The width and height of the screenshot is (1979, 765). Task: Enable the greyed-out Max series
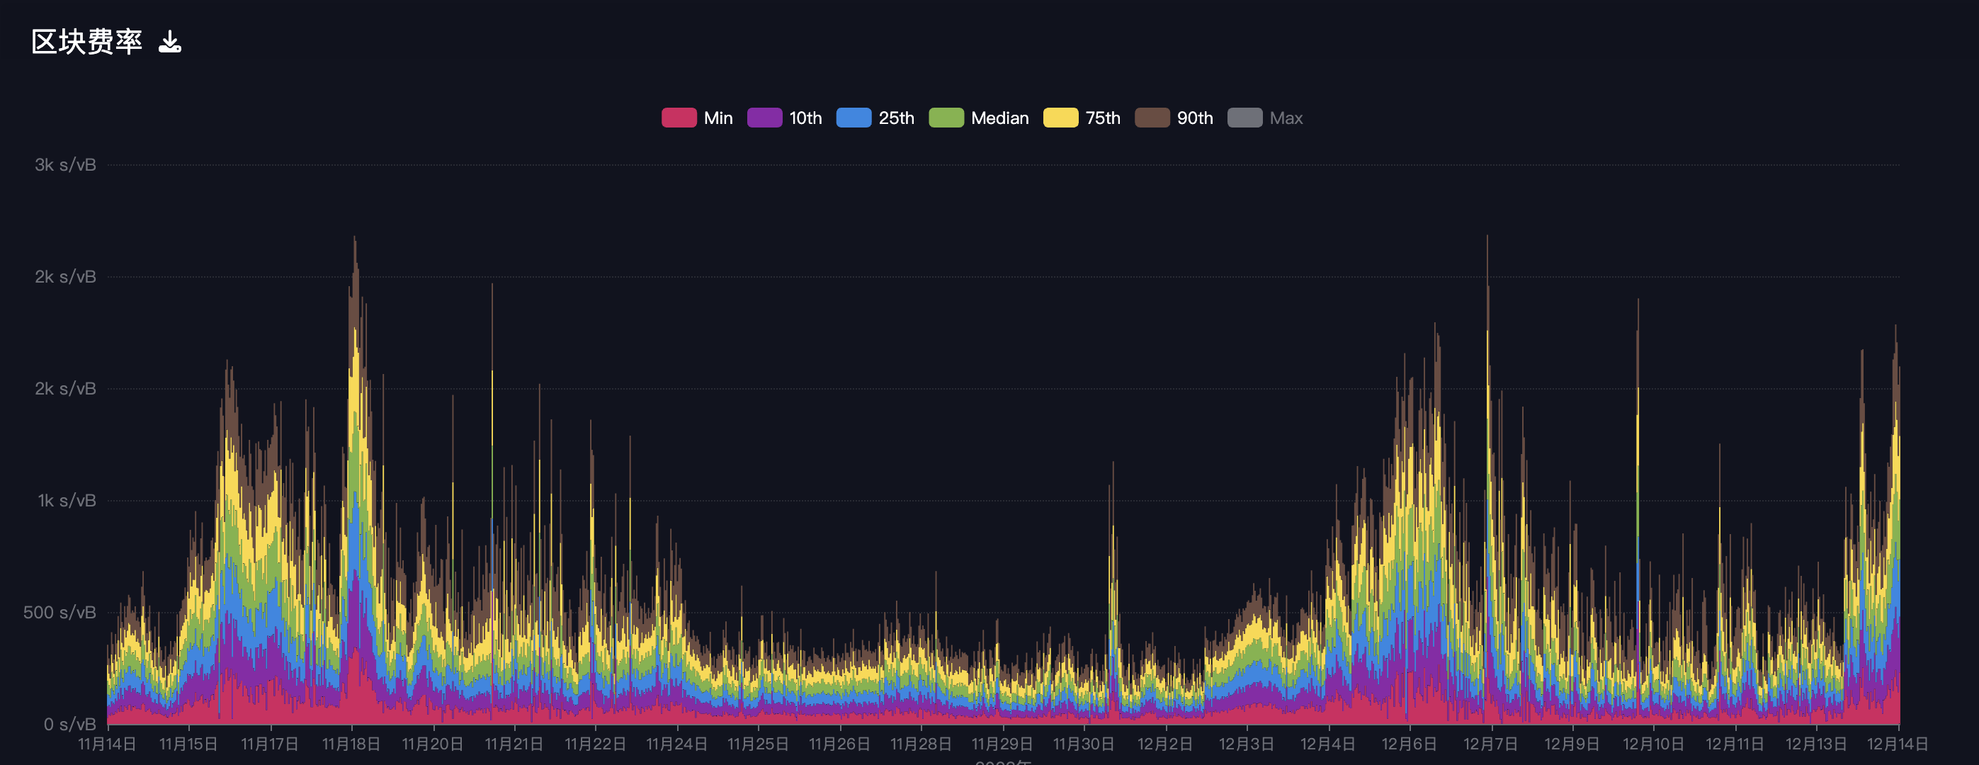[x=1286, y=118]
